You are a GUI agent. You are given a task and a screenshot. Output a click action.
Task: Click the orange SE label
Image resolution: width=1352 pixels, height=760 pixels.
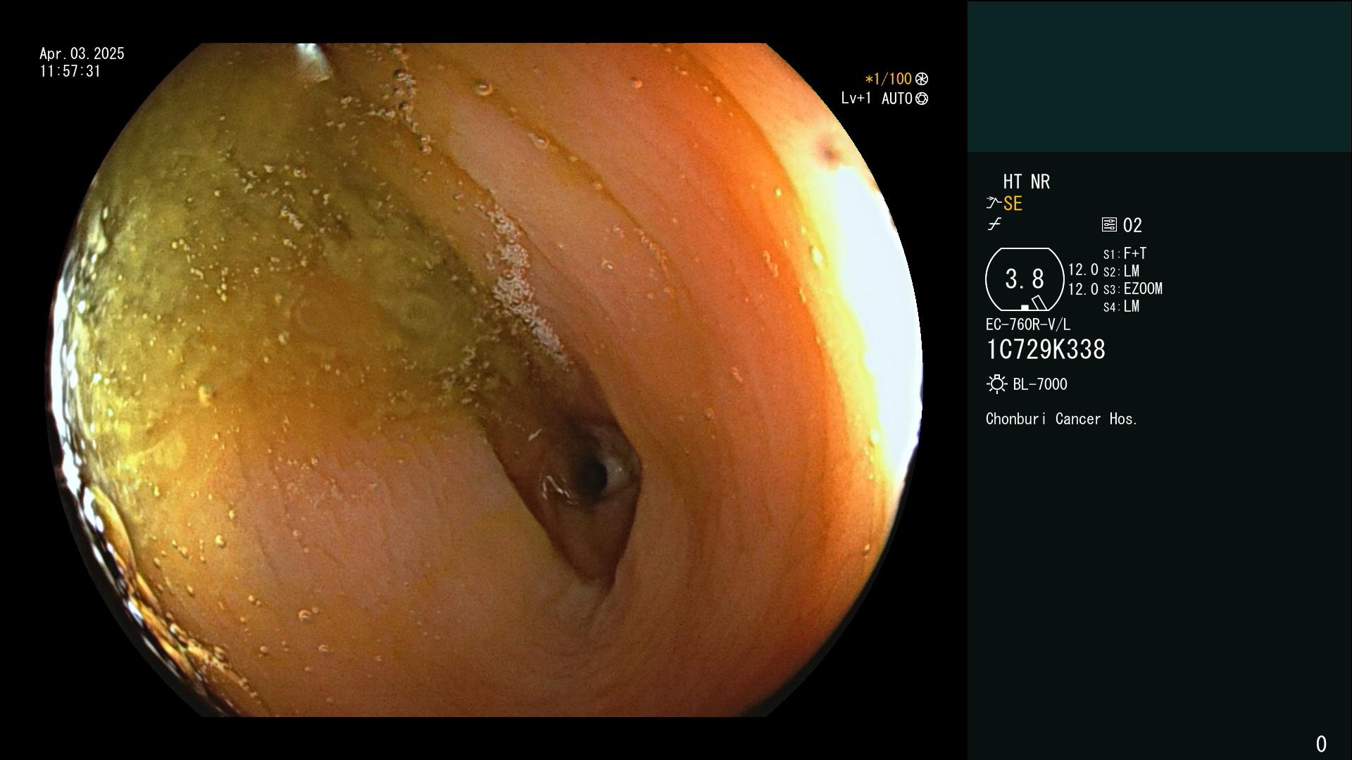1013,203
